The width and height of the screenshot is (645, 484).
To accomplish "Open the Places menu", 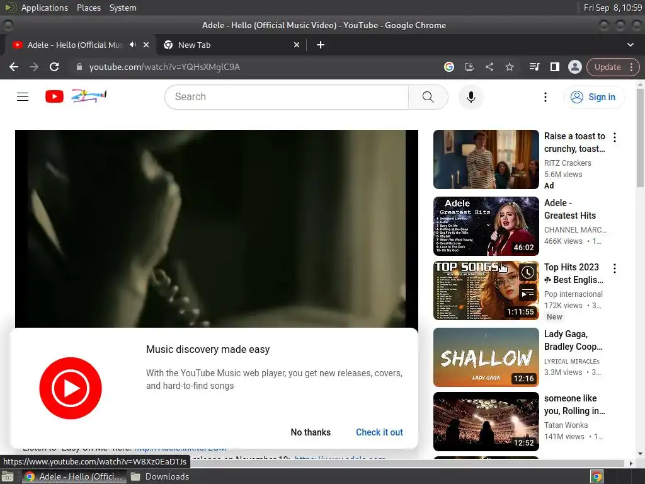I will [x=88, y=8].
